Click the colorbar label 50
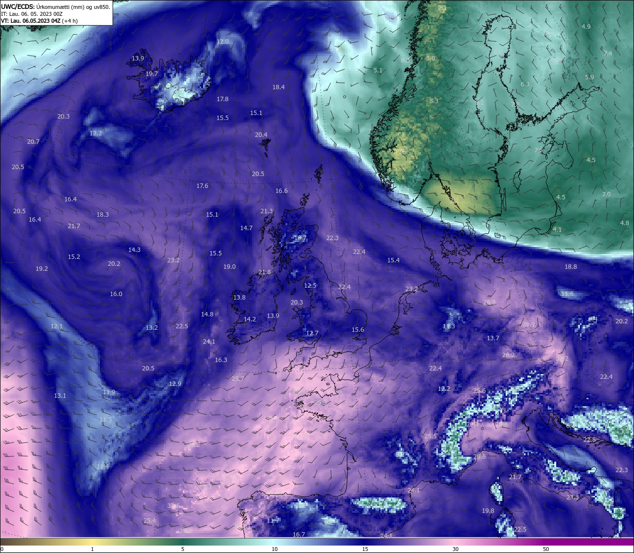 [546, 549]
